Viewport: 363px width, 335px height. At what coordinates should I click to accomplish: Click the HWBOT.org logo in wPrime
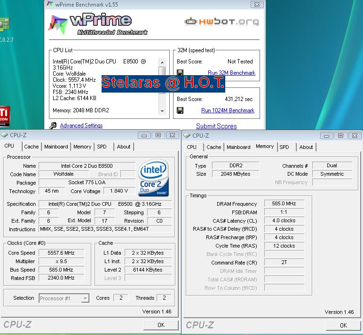221,22
